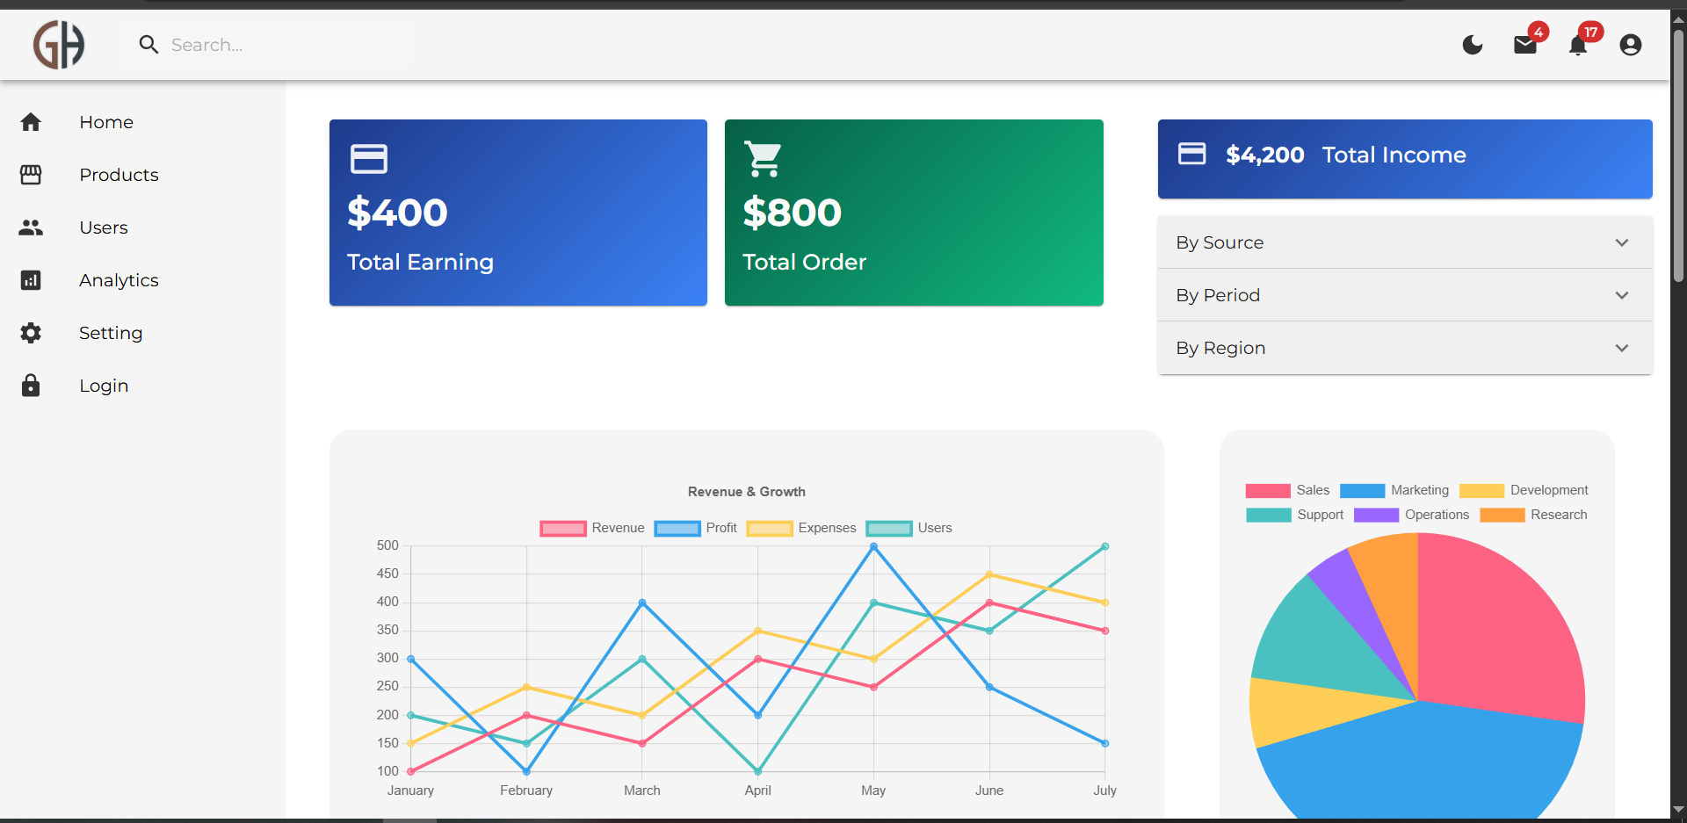Click the Home house icon
This screenshot has width=1687, height=823.
point(31,122)
